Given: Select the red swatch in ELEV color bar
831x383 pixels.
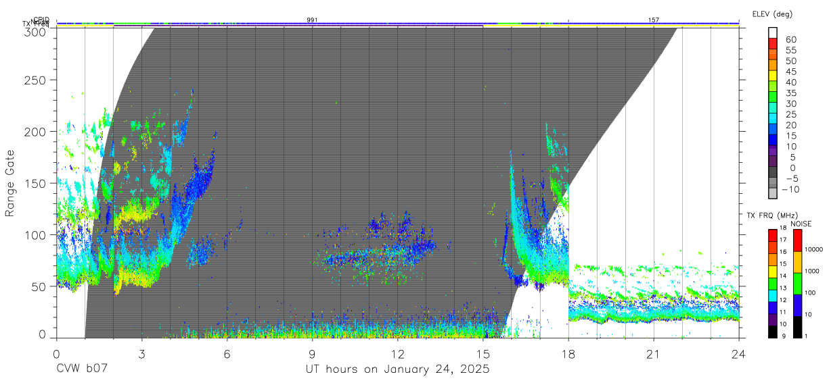Looking at the screenshot, I should point(773,43).
